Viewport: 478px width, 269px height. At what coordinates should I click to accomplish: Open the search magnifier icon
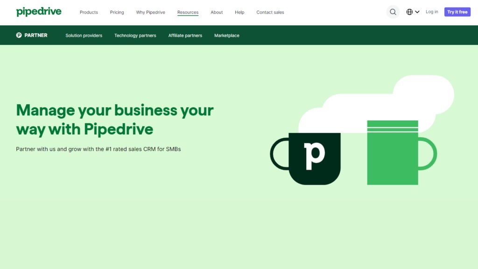pyautogui.click(x=393, y=12)
